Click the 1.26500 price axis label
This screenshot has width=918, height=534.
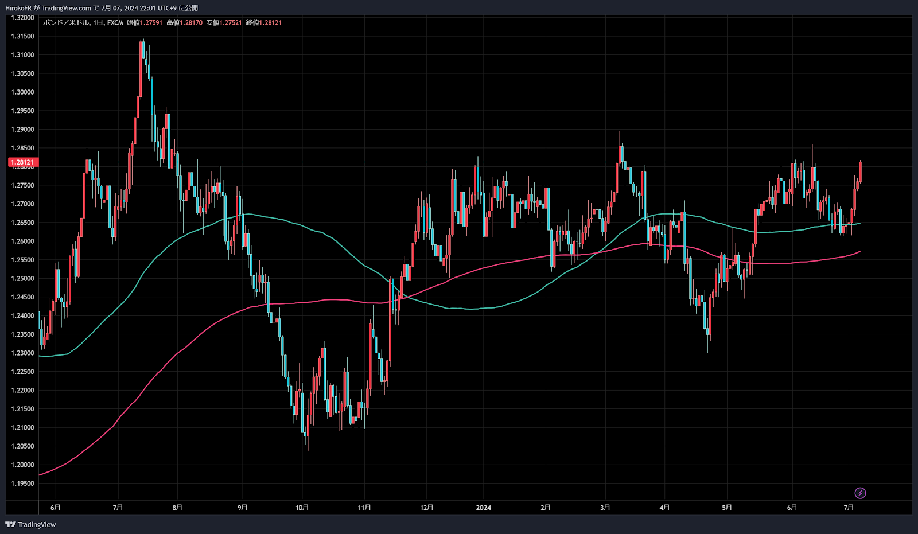[x=22, y=223]
